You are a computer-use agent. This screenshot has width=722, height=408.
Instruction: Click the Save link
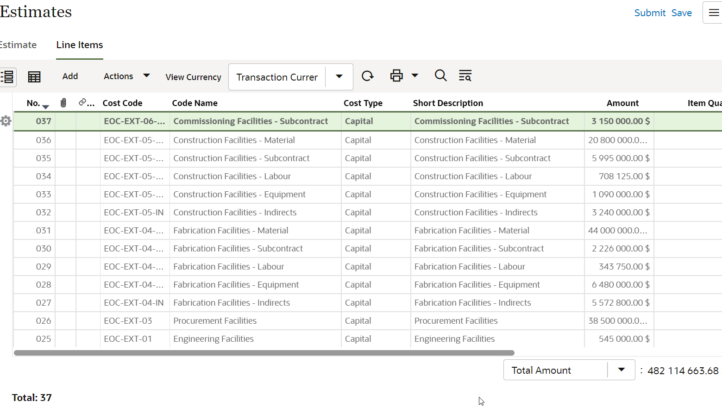(681, 13)
